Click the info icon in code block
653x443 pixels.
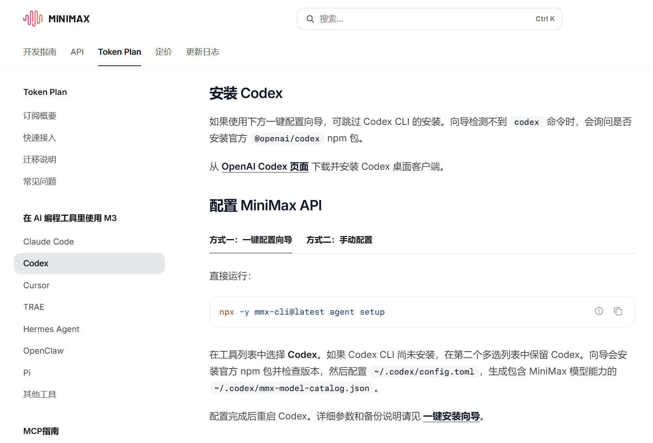[x=599, y=311]
